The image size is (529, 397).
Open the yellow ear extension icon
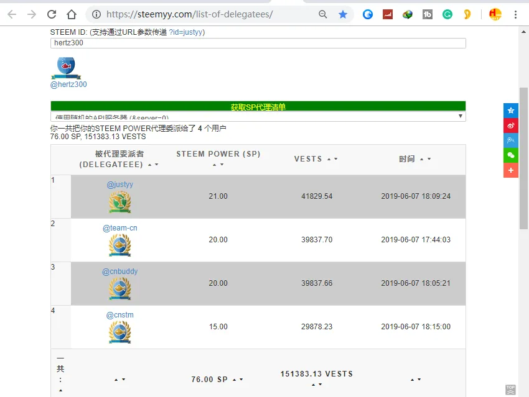pos(467,14)
